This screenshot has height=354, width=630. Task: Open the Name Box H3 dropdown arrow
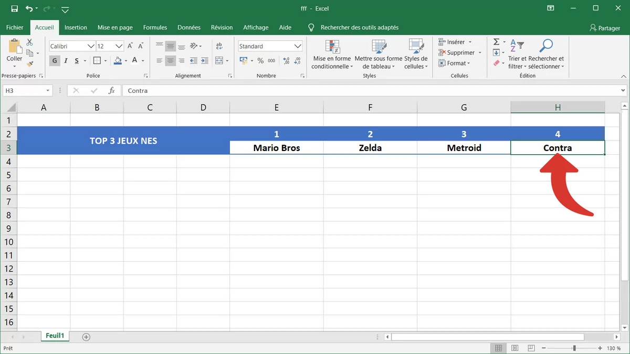click(48, 91)
